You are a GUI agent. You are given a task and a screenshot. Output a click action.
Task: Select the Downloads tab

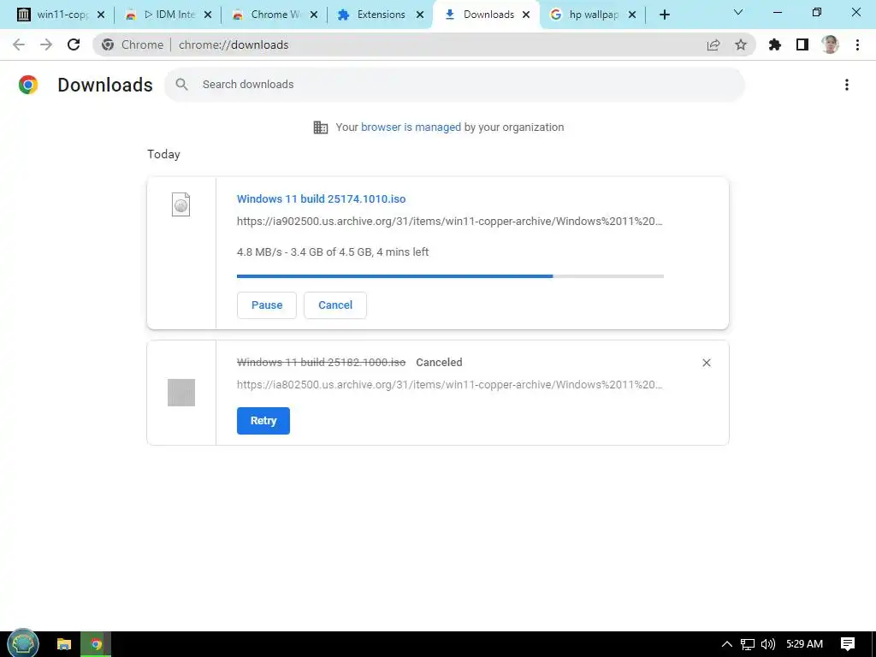click(484, 15)
